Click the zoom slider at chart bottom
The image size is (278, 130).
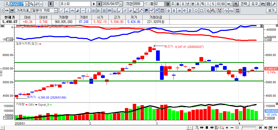(249, 128)
